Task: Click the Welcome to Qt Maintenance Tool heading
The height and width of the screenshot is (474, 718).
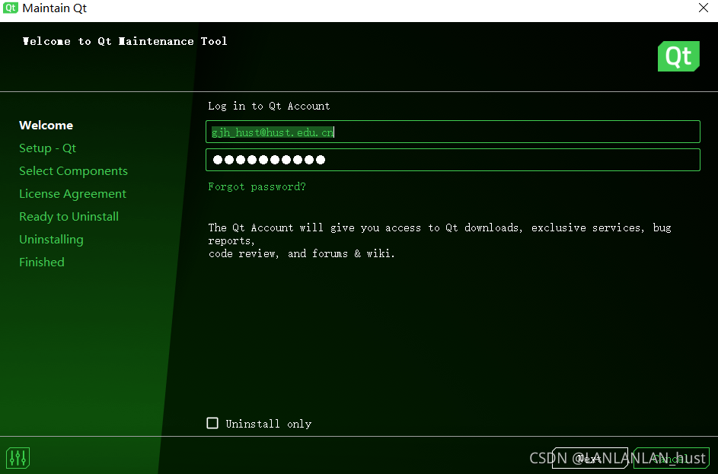Action: 125,41
